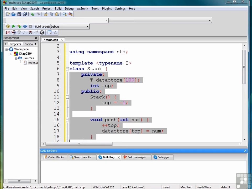Viewport: 252px width, 189px height.
Task: Click the Open file icon
Action: click(x=13, y=14)
